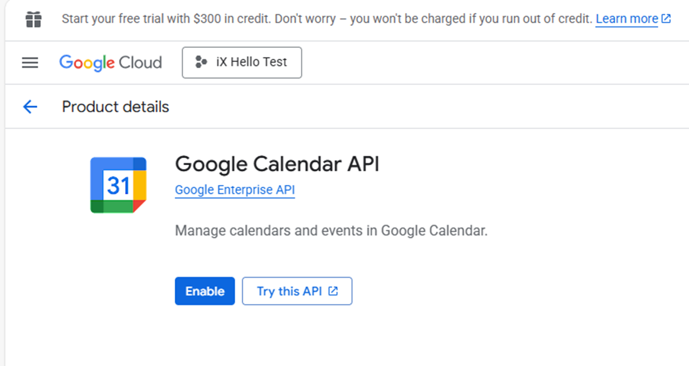The image size is (689, 366).
Task: Select the Google Calendar API title
Action: pyautogui.click(x=277, y=164)
